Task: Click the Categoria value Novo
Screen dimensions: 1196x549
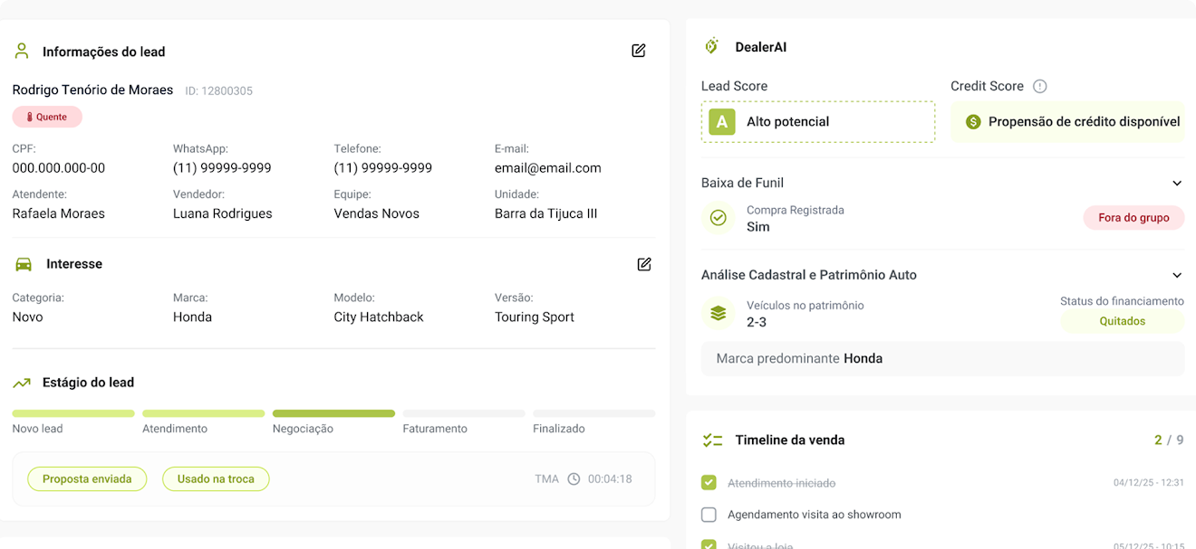Action: tap(27, 317)
